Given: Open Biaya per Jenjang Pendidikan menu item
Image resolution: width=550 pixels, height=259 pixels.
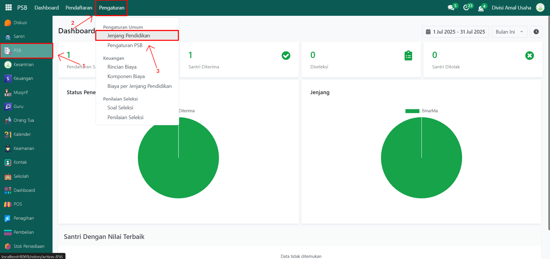Looking at the screenshot, I should [140, 86].
